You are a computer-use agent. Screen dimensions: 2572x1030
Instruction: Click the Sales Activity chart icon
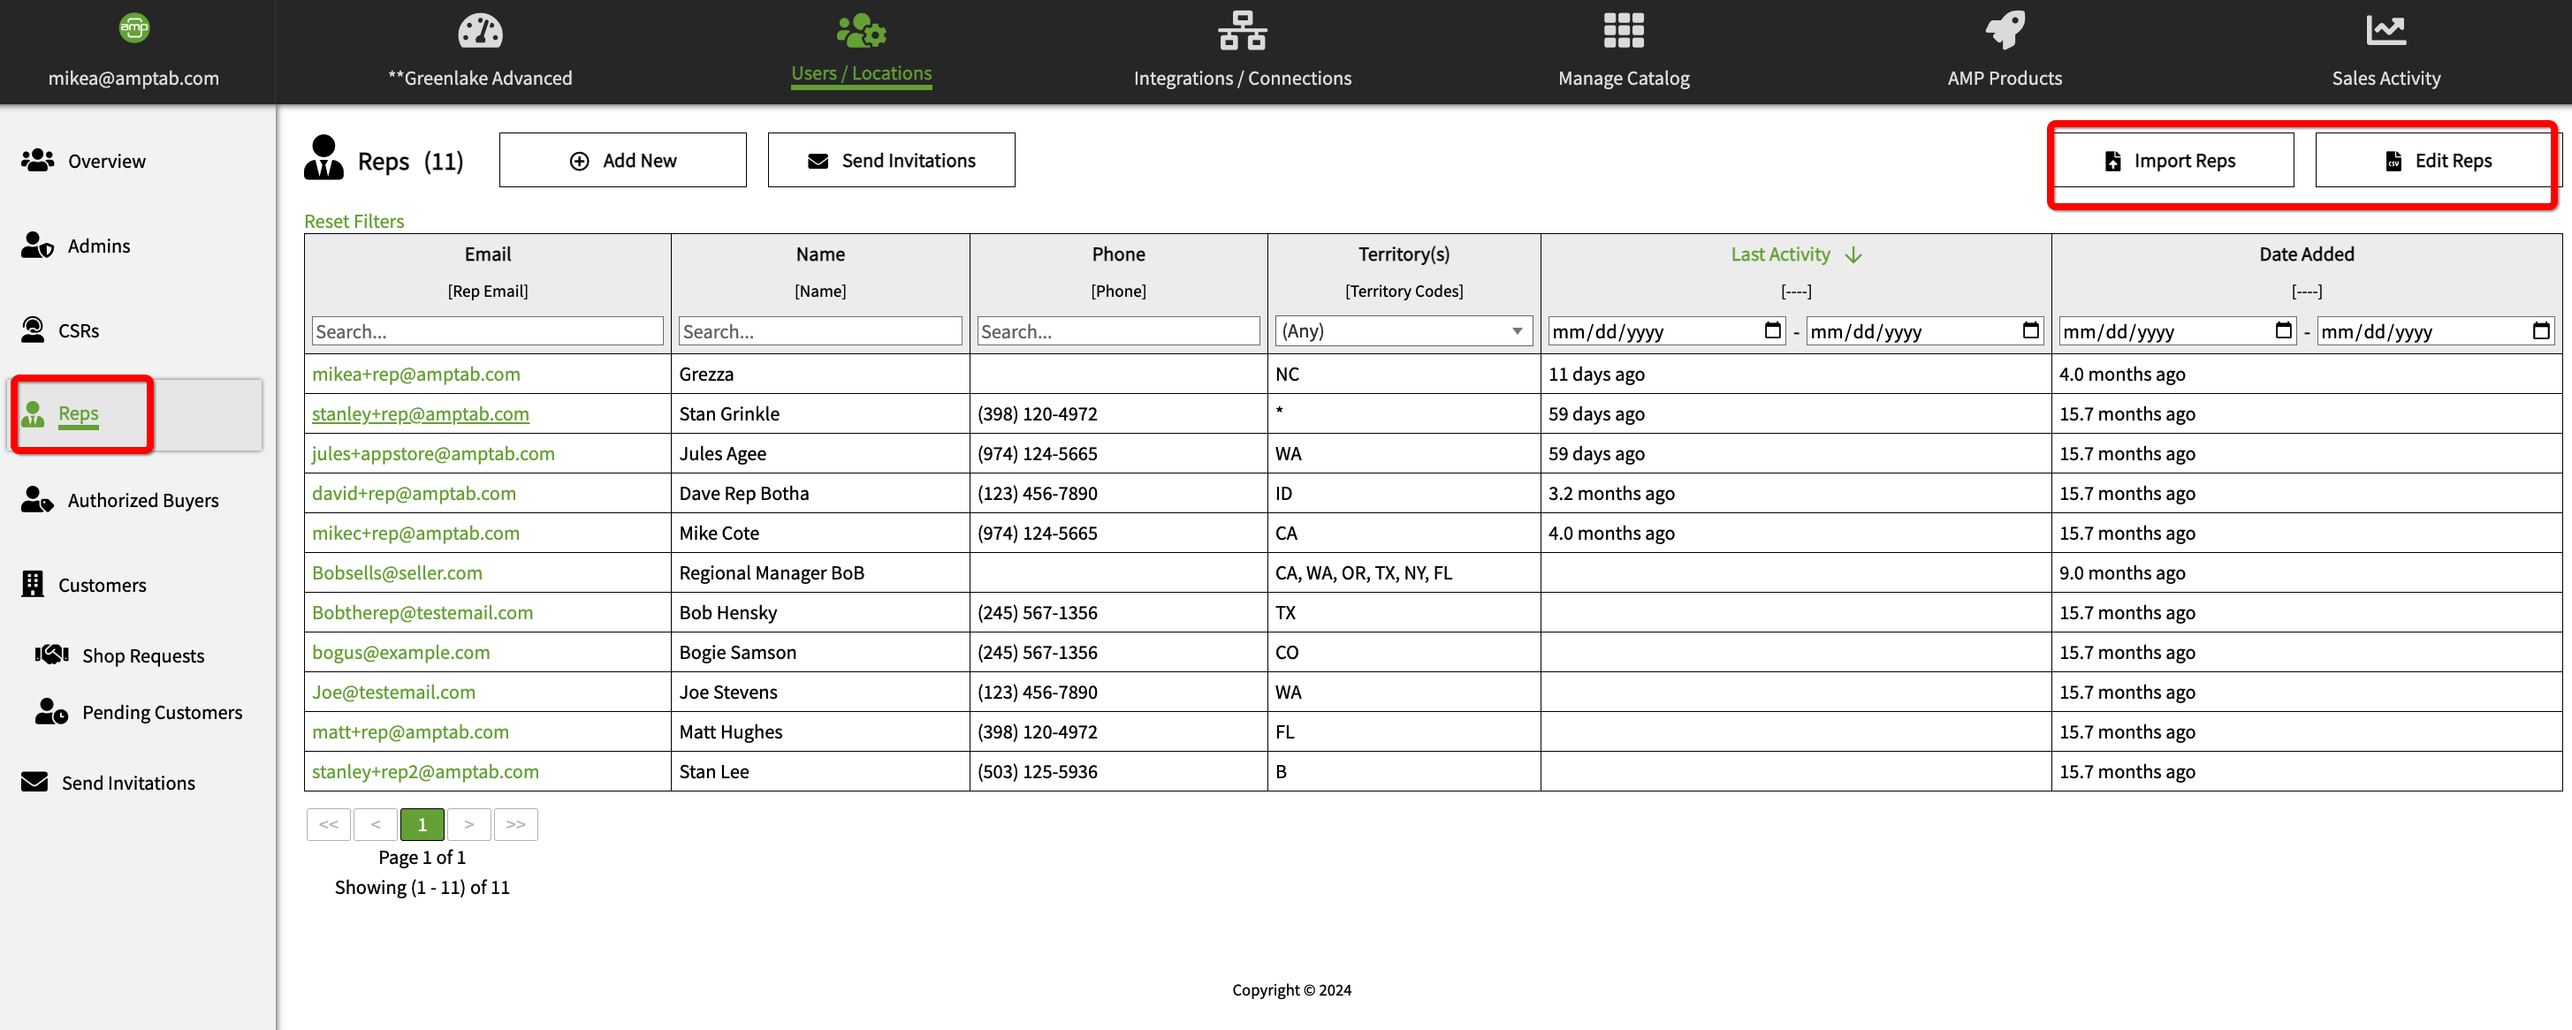(x=2386, y=31)
